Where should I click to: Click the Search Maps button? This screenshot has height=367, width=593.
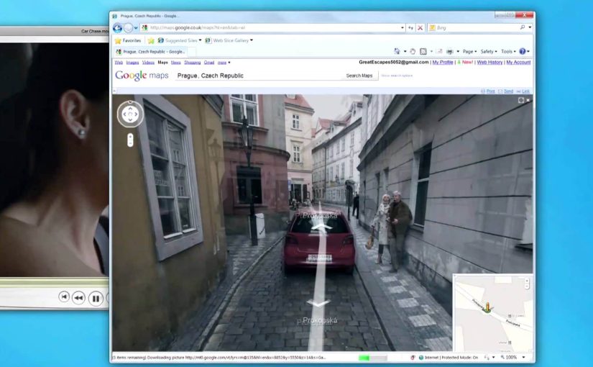click(359, 76)
